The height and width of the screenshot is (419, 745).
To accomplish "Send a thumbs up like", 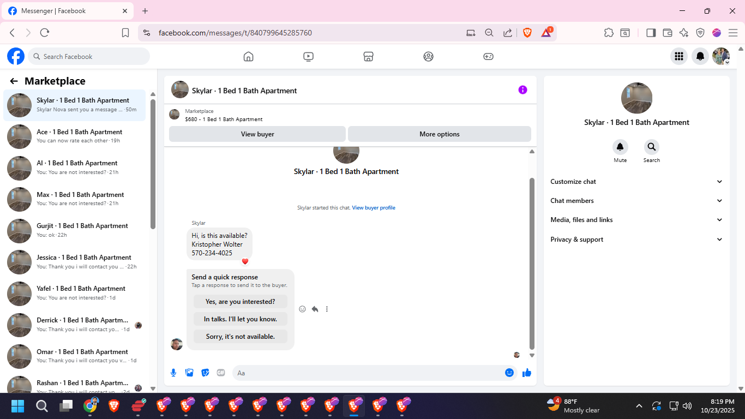I will (x=527, y=373).
